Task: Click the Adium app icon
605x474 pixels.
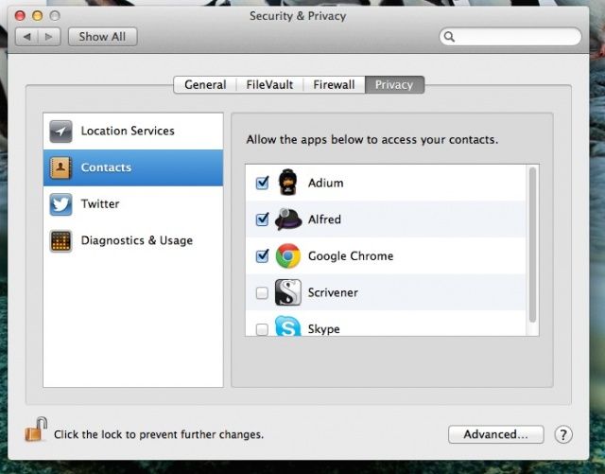Action: click(x=288, y=183)
